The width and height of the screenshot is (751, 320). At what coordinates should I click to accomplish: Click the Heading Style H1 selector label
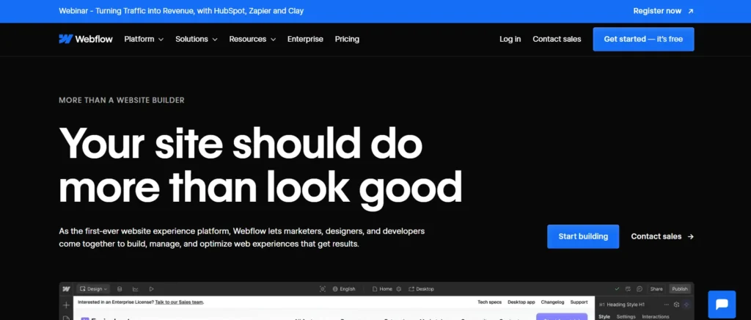click(x=626, y=304)
